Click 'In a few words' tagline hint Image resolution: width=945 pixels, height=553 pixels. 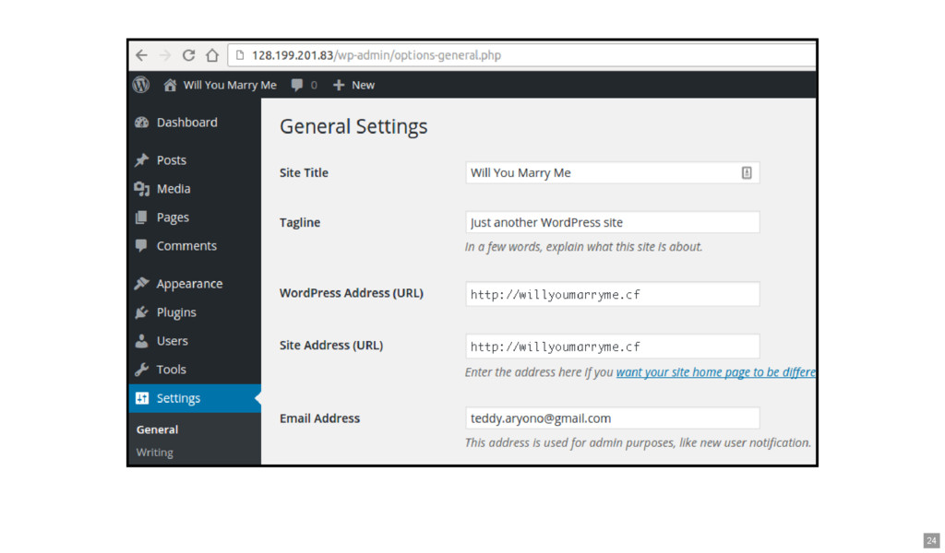583,247
